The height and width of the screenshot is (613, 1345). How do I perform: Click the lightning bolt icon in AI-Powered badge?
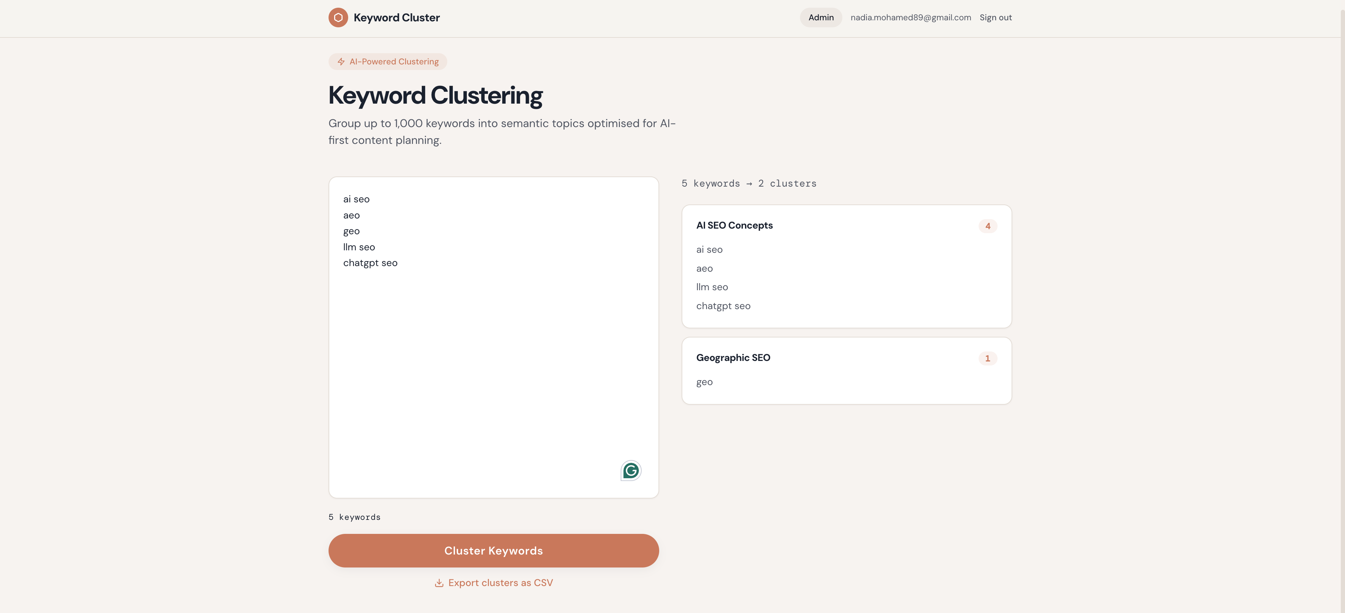pos(341,62)
